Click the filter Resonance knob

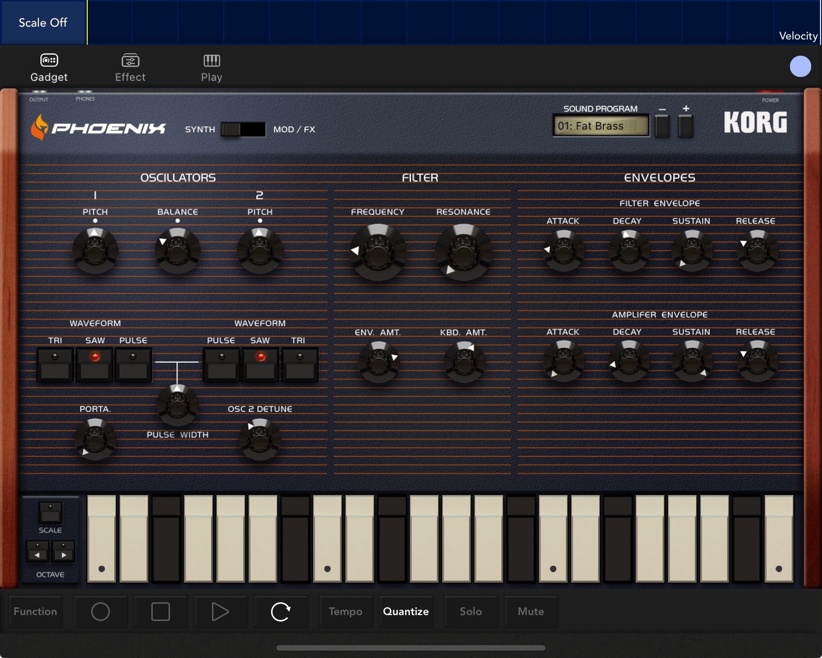tap(463, 252)
